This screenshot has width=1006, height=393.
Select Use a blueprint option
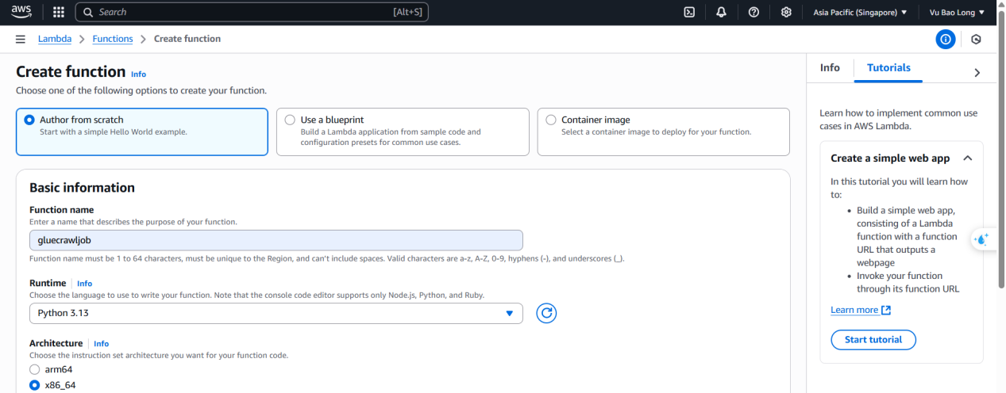pyautogui.click(x=403, y=132)
